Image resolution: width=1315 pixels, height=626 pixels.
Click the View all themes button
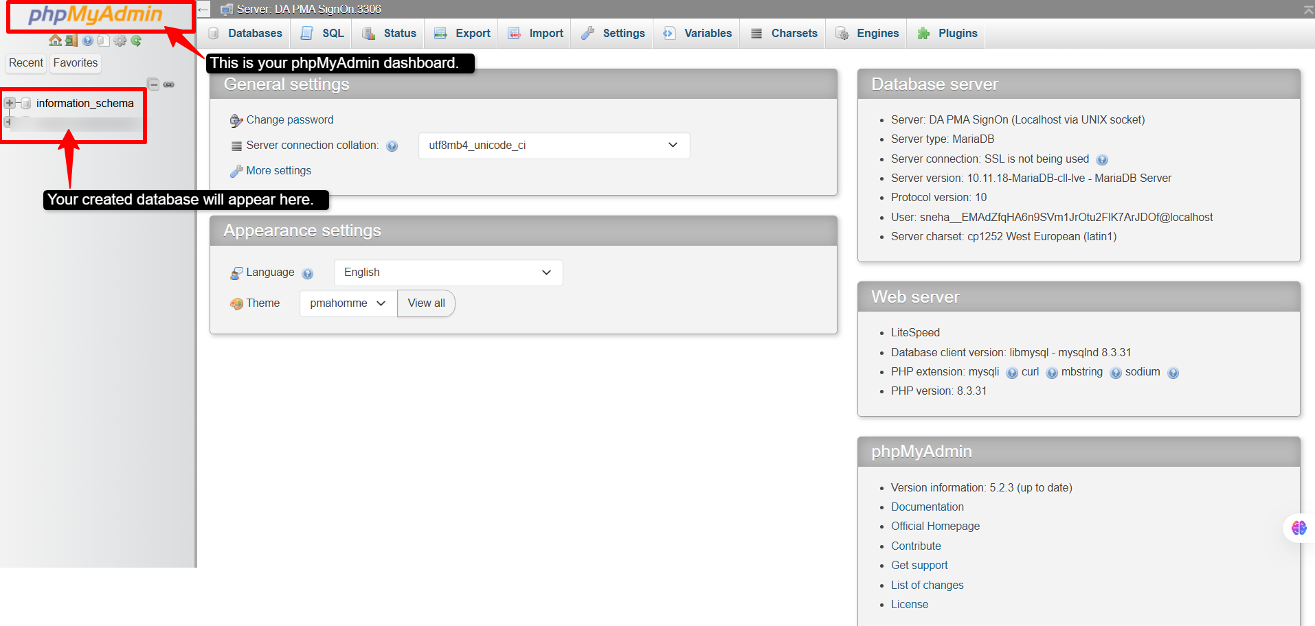tap(426, 303)
